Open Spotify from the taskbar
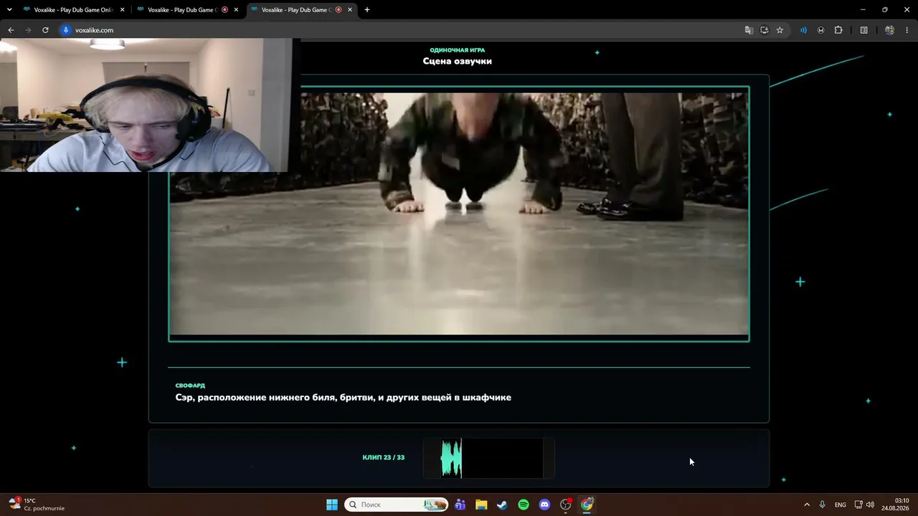 524,505
